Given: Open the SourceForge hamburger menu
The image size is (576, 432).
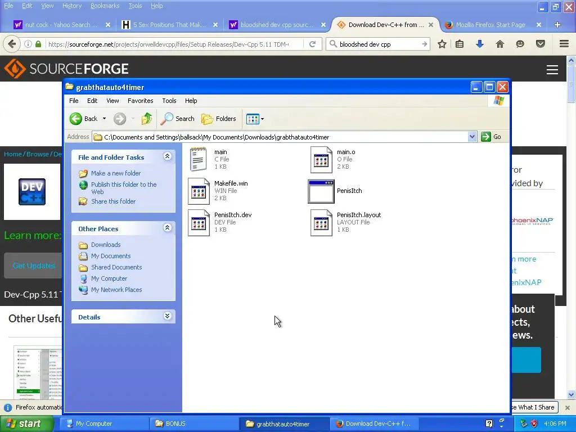Looking at the screenshot, I should [552, 69].
